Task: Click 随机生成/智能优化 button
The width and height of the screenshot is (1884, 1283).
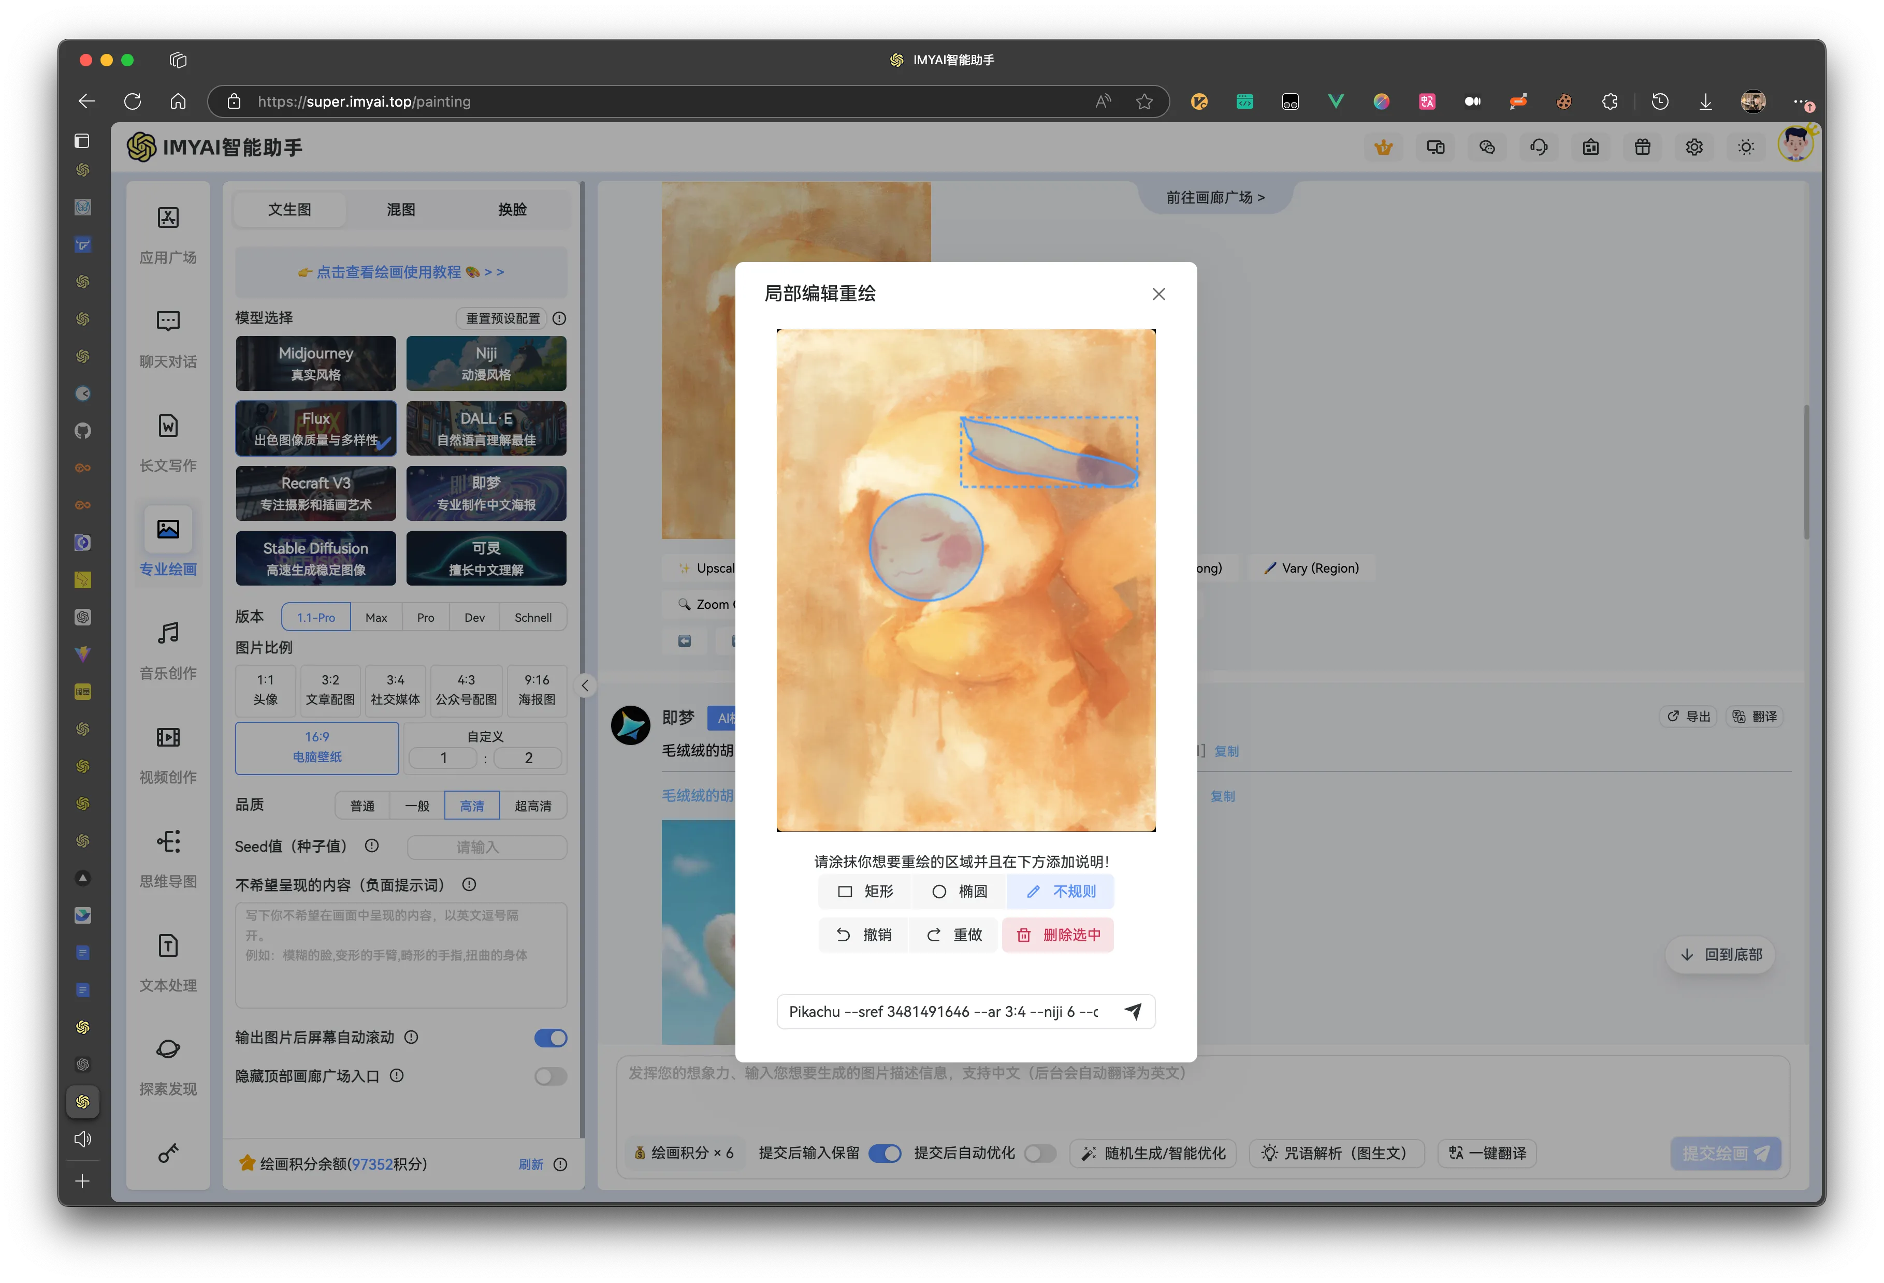Action: click(x=1153, y=1154)
